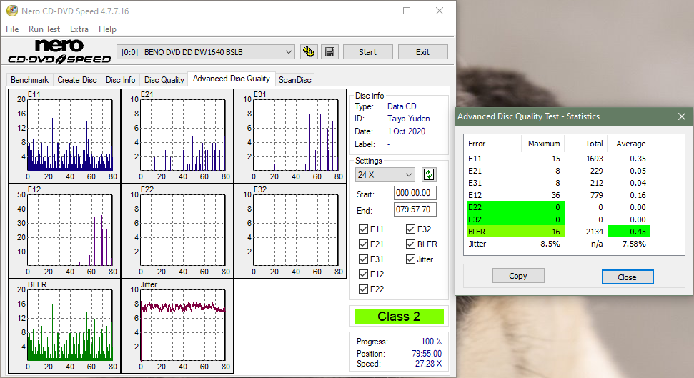This screenshot has height=378, width=694.
Task: Click the Position 79:55.00 value
Action: [427, 353]
